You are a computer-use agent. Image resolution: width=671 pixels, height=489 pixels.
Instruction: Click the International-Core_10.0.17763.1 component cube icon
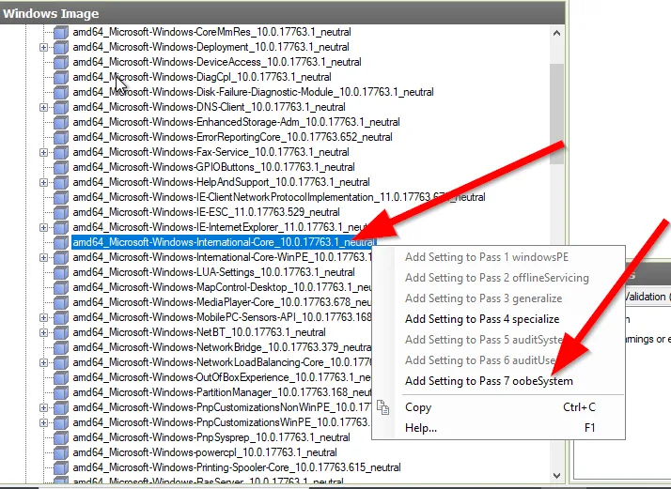click(61, 242)
